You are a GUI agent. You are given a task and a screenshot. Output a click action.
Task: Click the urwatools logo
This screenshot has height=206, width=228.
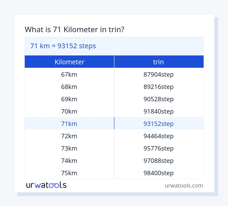click(46, 185)
